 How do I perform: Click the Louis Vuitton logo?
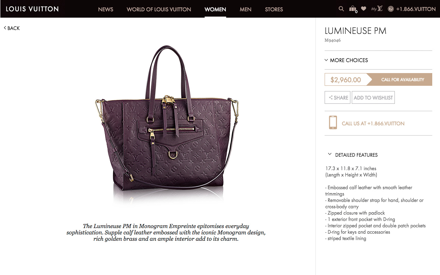tap(32, 9)
